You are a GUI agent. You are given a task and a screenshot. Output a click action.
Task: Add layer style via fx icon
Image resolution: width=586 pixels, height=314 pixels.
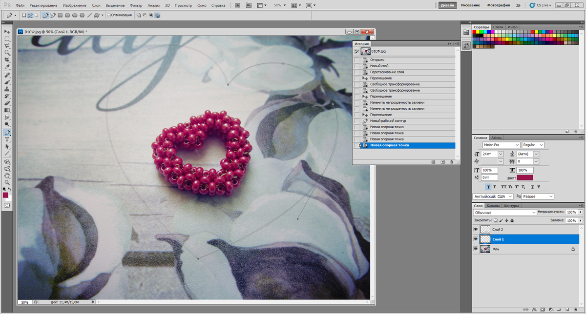click(x=535, y=309)
